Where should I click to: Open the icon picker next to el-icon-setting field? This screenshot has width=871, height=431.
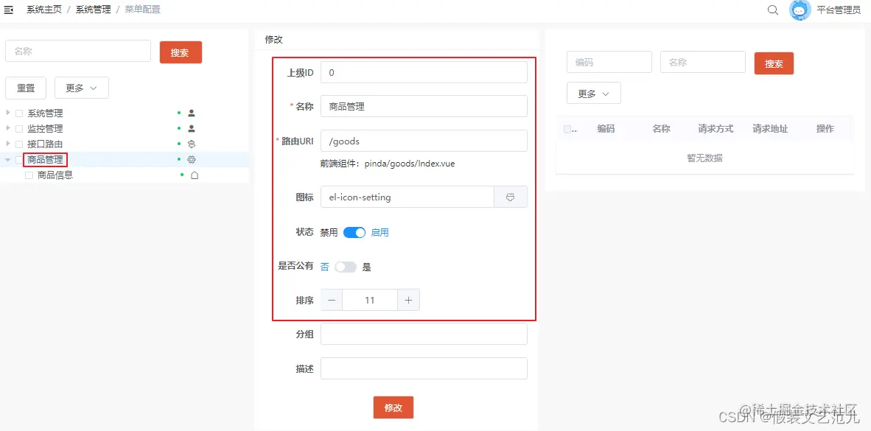click(511, 197)
